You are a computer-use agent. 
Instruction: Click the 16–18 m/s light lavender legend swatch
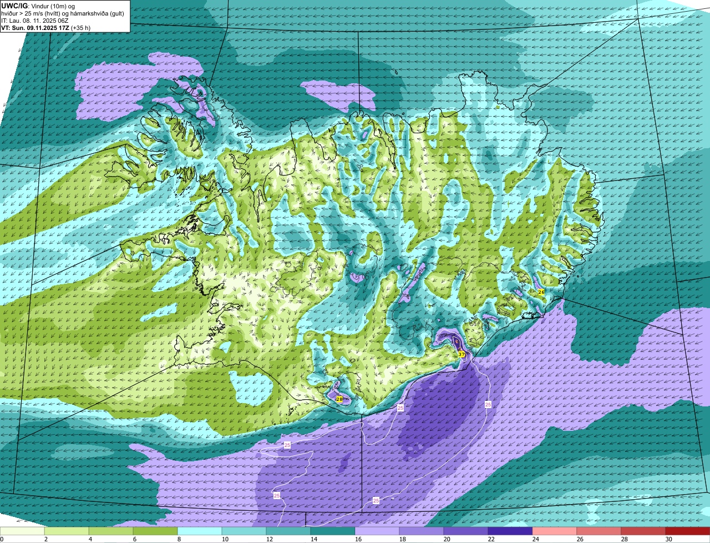tap(377, 531)
